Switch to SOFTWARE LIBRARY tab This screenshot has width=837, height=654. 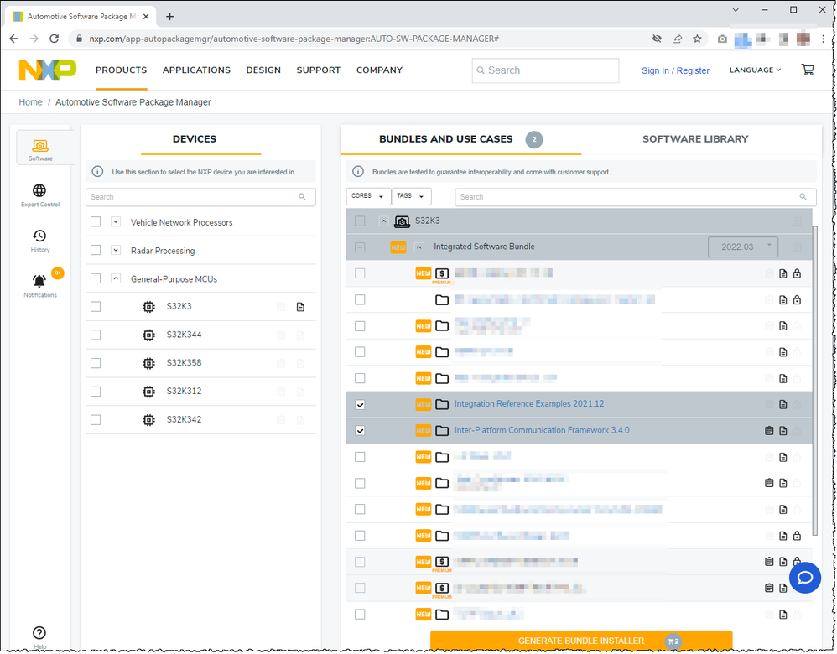click(x=695, y=139)
